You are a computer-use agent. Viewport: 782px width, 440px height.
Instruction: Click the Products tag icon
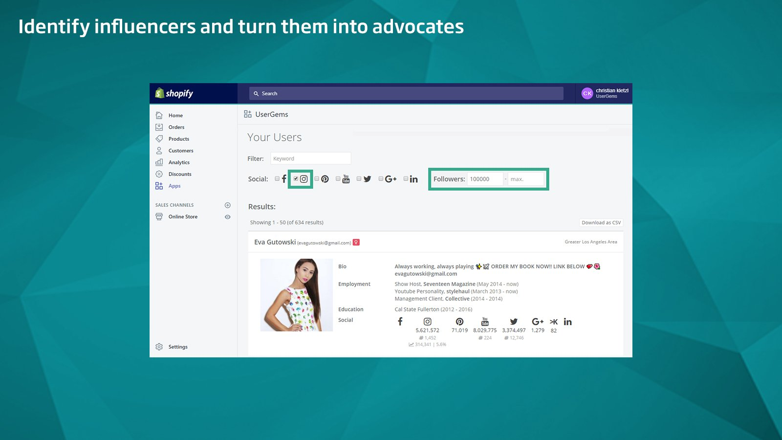click(x=159, y=139)
